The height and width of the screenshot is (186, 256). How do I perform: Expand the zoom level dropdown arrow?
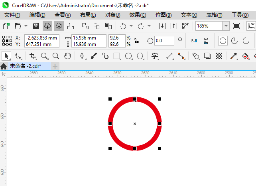click(x=226, y=26)
